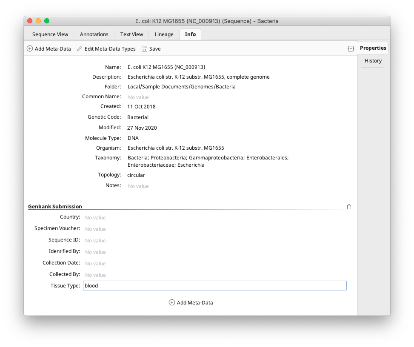This screenshot has width=414, height=347.
Task: Click the Notes: field label
Action: click(113, 185)
